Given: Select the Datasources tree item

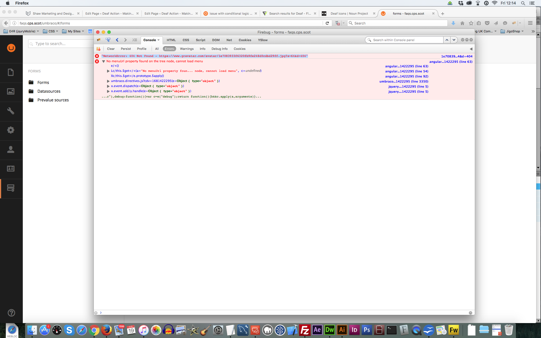Looking at the screenshot, I should pos(49,91).
